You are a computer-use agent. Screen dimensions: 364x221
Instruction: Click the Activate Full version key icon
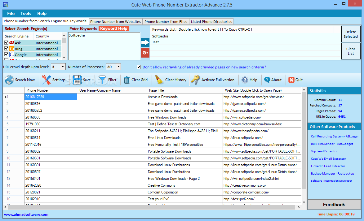195,80
